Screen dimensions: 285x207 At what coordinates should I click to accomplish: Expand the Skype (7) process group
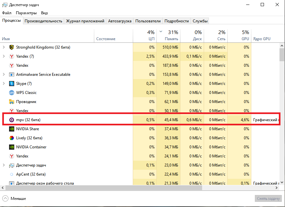click(4, 84)
